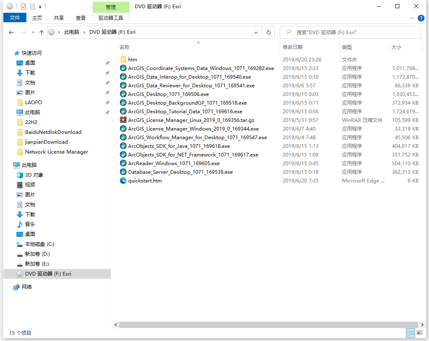
Task: Go up one folder level arrow
Action: click(x=41, y=33)
